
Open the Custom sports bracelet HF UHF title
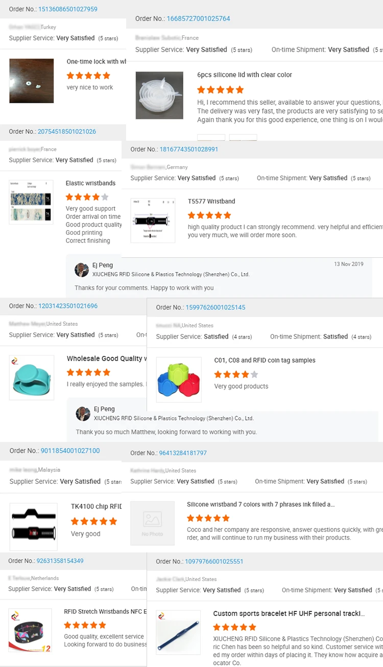[x=289, y=614]
